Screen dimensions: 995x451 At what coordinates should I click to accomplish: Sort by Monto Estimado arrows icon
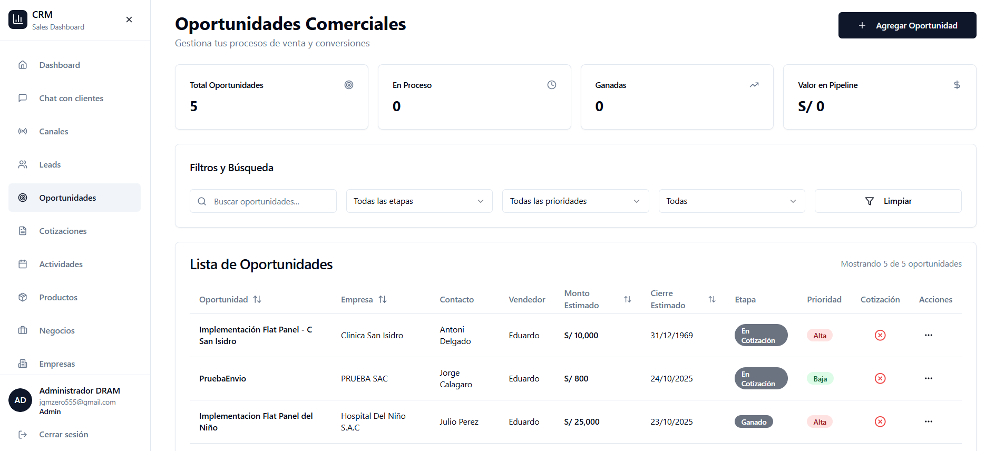(x=627, y=299)
